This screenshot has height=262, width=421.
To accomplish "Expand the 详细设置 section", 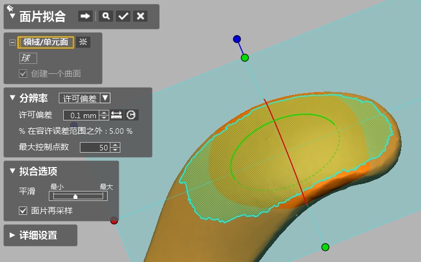I will [12, 235].
